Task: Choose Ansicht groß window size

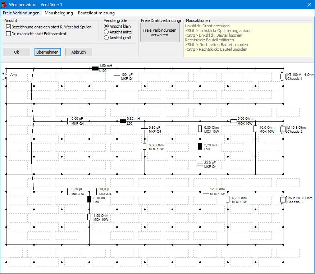Action: pyautogui.click(x=106, y=38)
